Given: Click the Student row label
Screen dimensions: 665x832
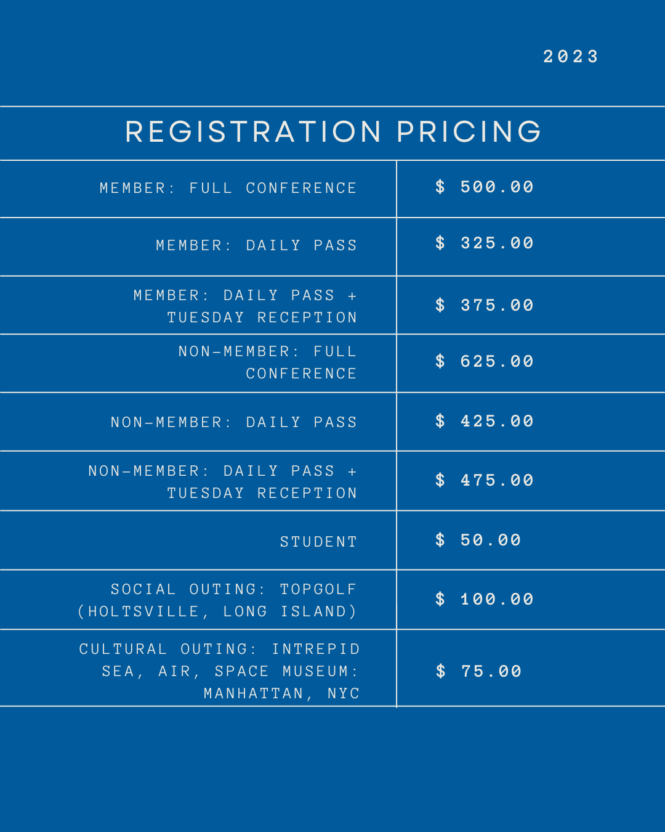Looking at the screenshot, I should [318, 542].
